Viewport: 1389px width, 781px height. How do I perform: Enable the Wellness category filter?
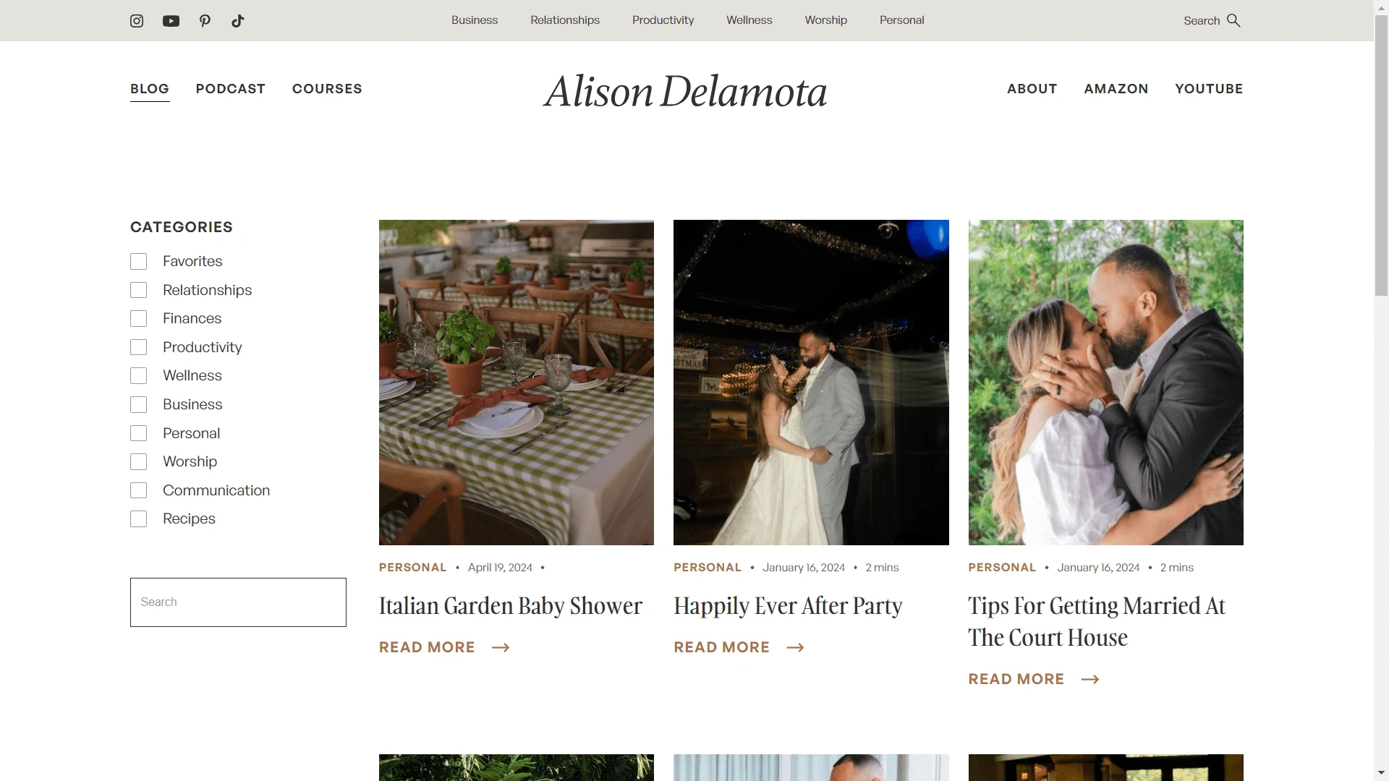click(140, 376)
